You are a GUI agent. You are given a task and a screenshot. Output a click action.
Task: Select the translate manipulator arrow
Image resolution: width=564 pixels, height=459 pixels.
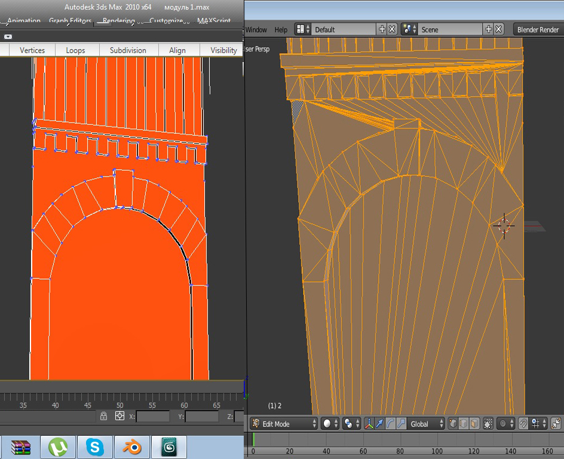point(380,424)
